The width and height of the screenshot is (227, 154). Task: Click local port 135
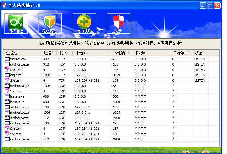coord(115,64)
